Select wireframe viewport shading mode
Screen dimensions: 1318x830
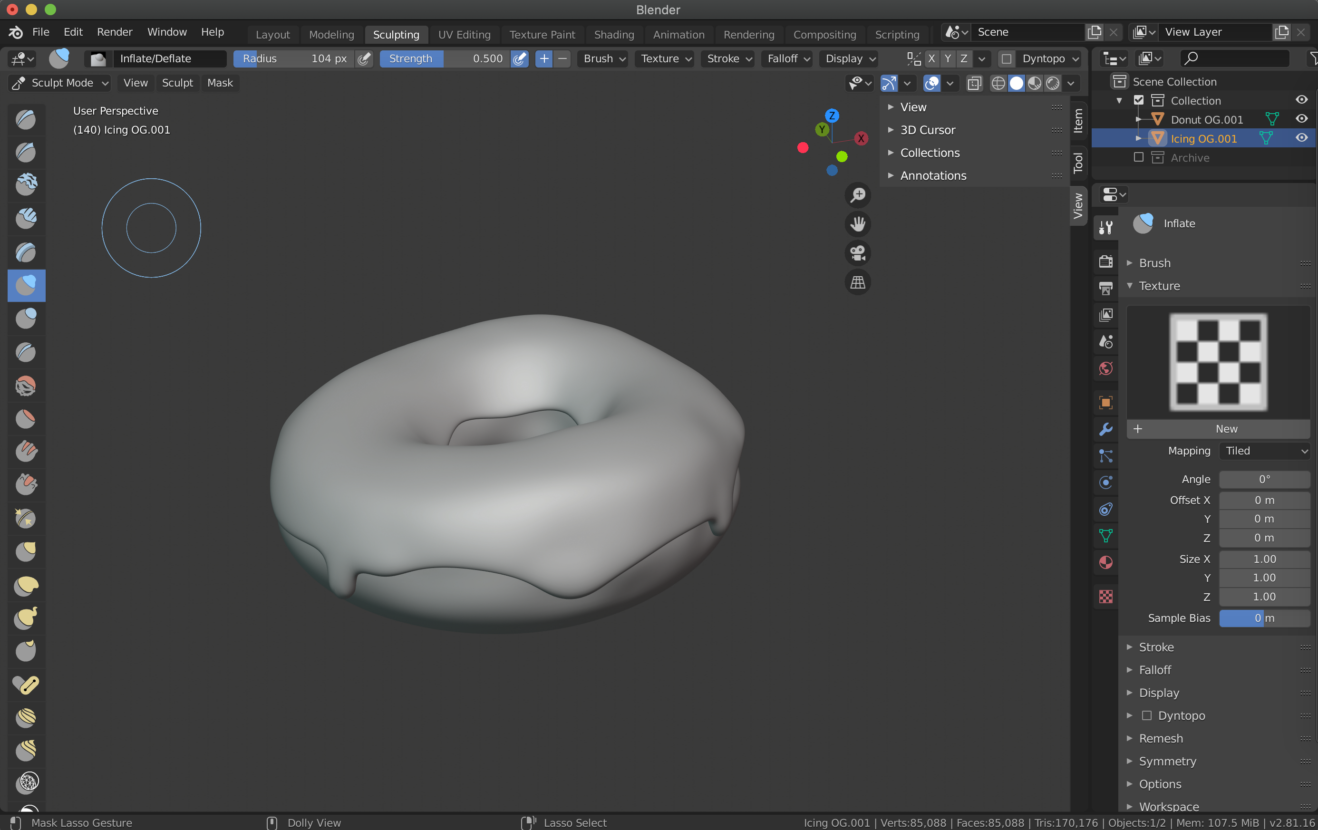tap(998, 83)
